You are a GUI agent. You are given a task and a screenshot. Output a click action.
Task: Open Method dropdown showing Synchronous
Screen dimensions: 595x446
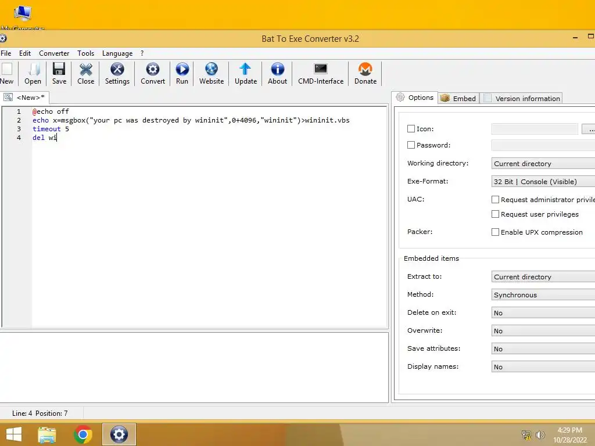tap(543, 294)
